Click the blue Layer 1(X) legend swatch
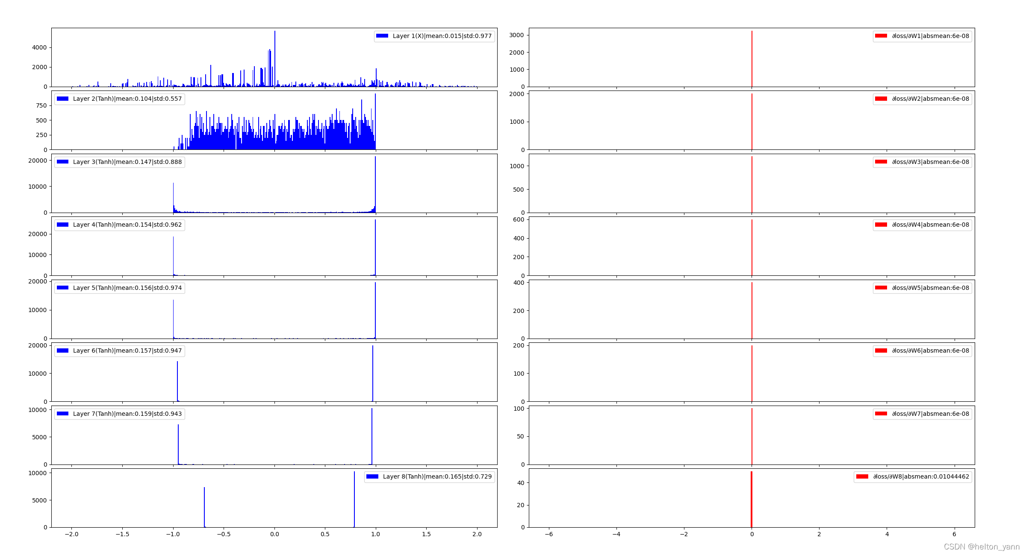1026x555 pixels. click(382, 36)
